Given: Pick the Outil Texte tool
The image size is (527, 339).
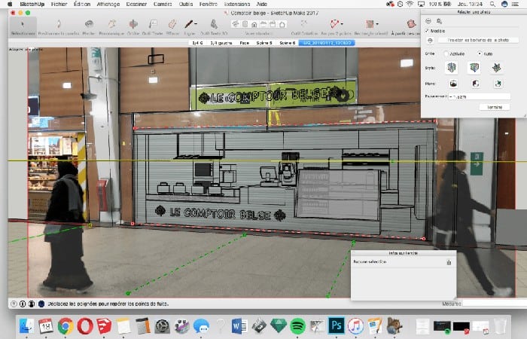Looking at the screenshot, I should [x=152, y=26].
